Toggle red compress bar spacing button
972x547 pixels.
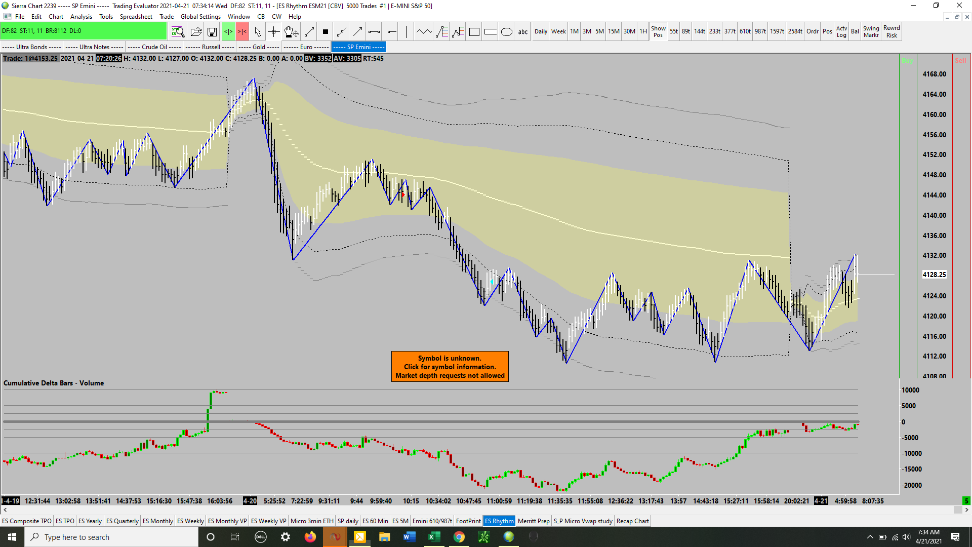(x=242, y=32)
